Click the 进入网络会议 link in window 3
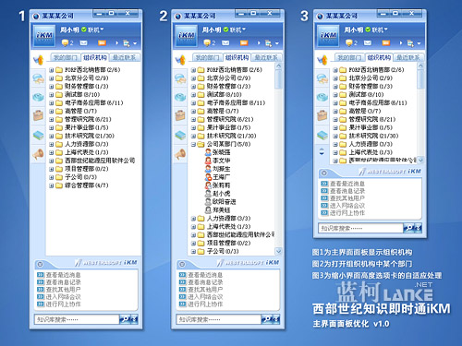Viewport: 462px width, 346px height. point(347,206)
